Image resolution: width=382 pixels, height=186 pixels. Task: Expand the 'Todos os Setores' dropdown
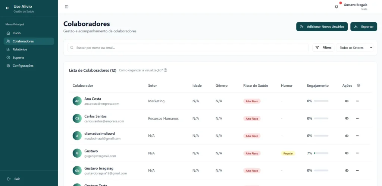pos(354,48)
